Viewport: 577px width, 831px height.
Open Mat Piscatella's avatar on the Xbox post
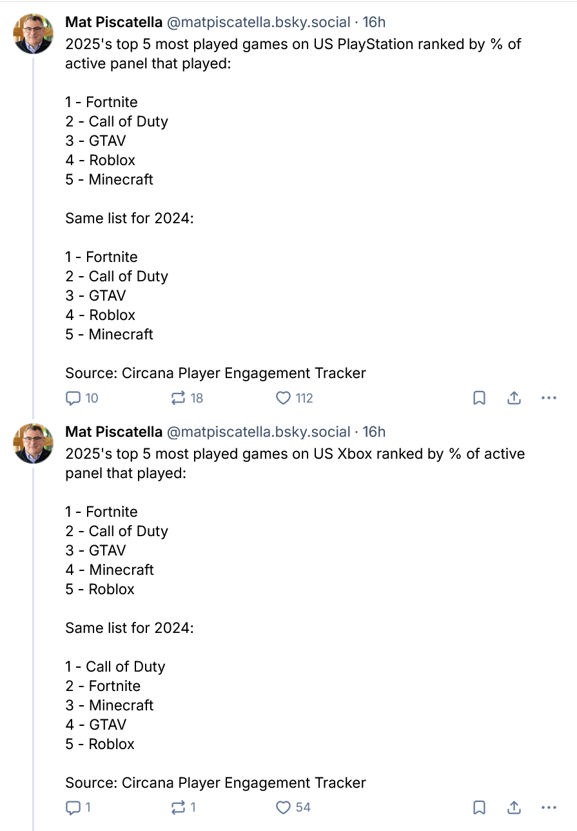[34, 443]
